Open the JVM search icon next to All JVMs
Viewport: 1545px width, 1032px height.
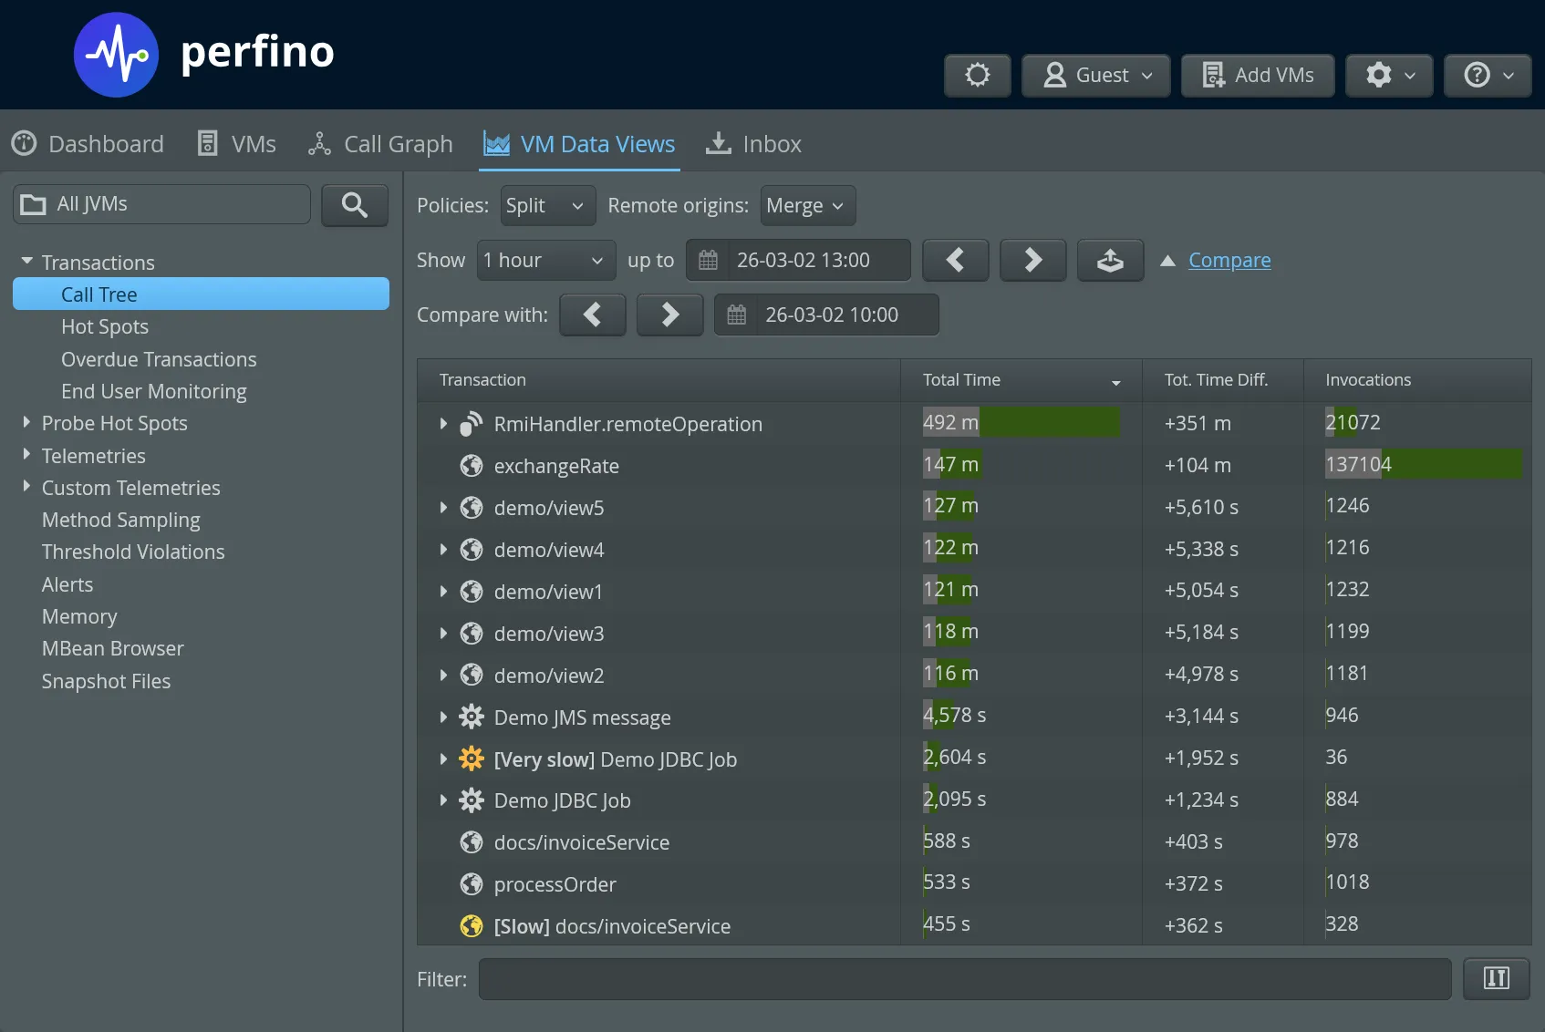click(x=355, y=205)
